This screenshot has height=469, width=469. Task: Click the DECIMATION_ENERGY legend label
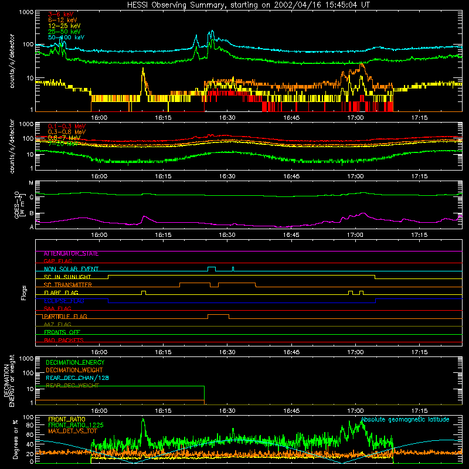pyautogui.click(x=75, y=362)
